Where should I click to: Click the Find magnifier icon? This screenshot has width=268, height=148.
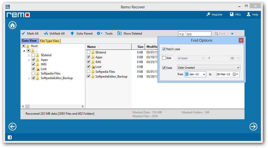coord(216,34)
